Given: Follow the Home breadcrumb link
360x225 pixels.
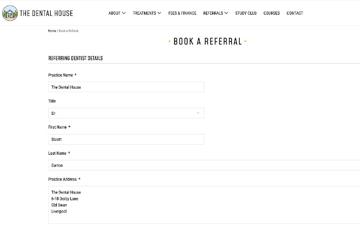Looking at the screenshot, I should (52, 31).
